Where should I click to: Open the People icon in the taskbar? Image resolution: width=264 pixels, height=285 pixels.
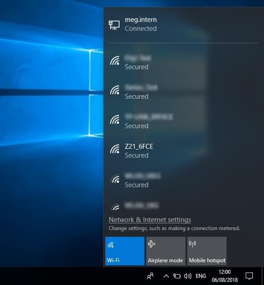[150, 276]
